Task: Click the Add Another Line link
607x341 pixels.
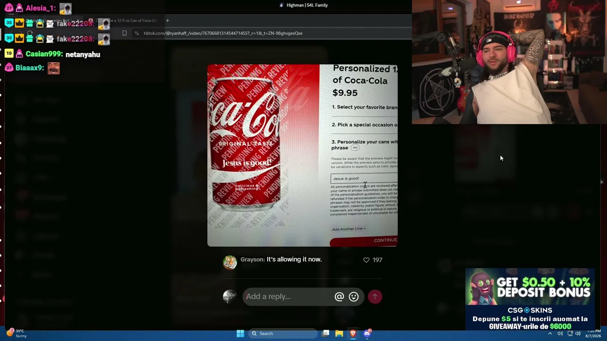Action: 349,229
